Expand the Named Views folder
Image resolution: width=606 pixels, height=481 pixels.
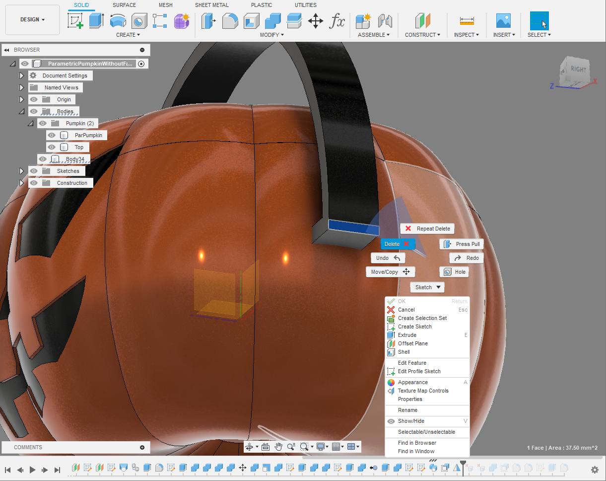click(x=21, y=87)
